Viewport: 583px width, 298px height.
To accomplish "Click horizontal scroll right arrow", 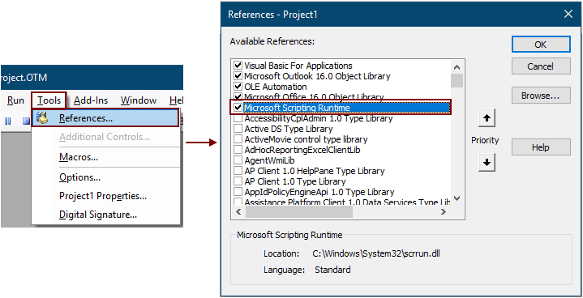I will click(444, 211).
